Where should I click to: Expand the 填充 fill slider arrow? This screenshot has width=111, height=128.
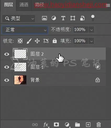click(x=91, y=41)
